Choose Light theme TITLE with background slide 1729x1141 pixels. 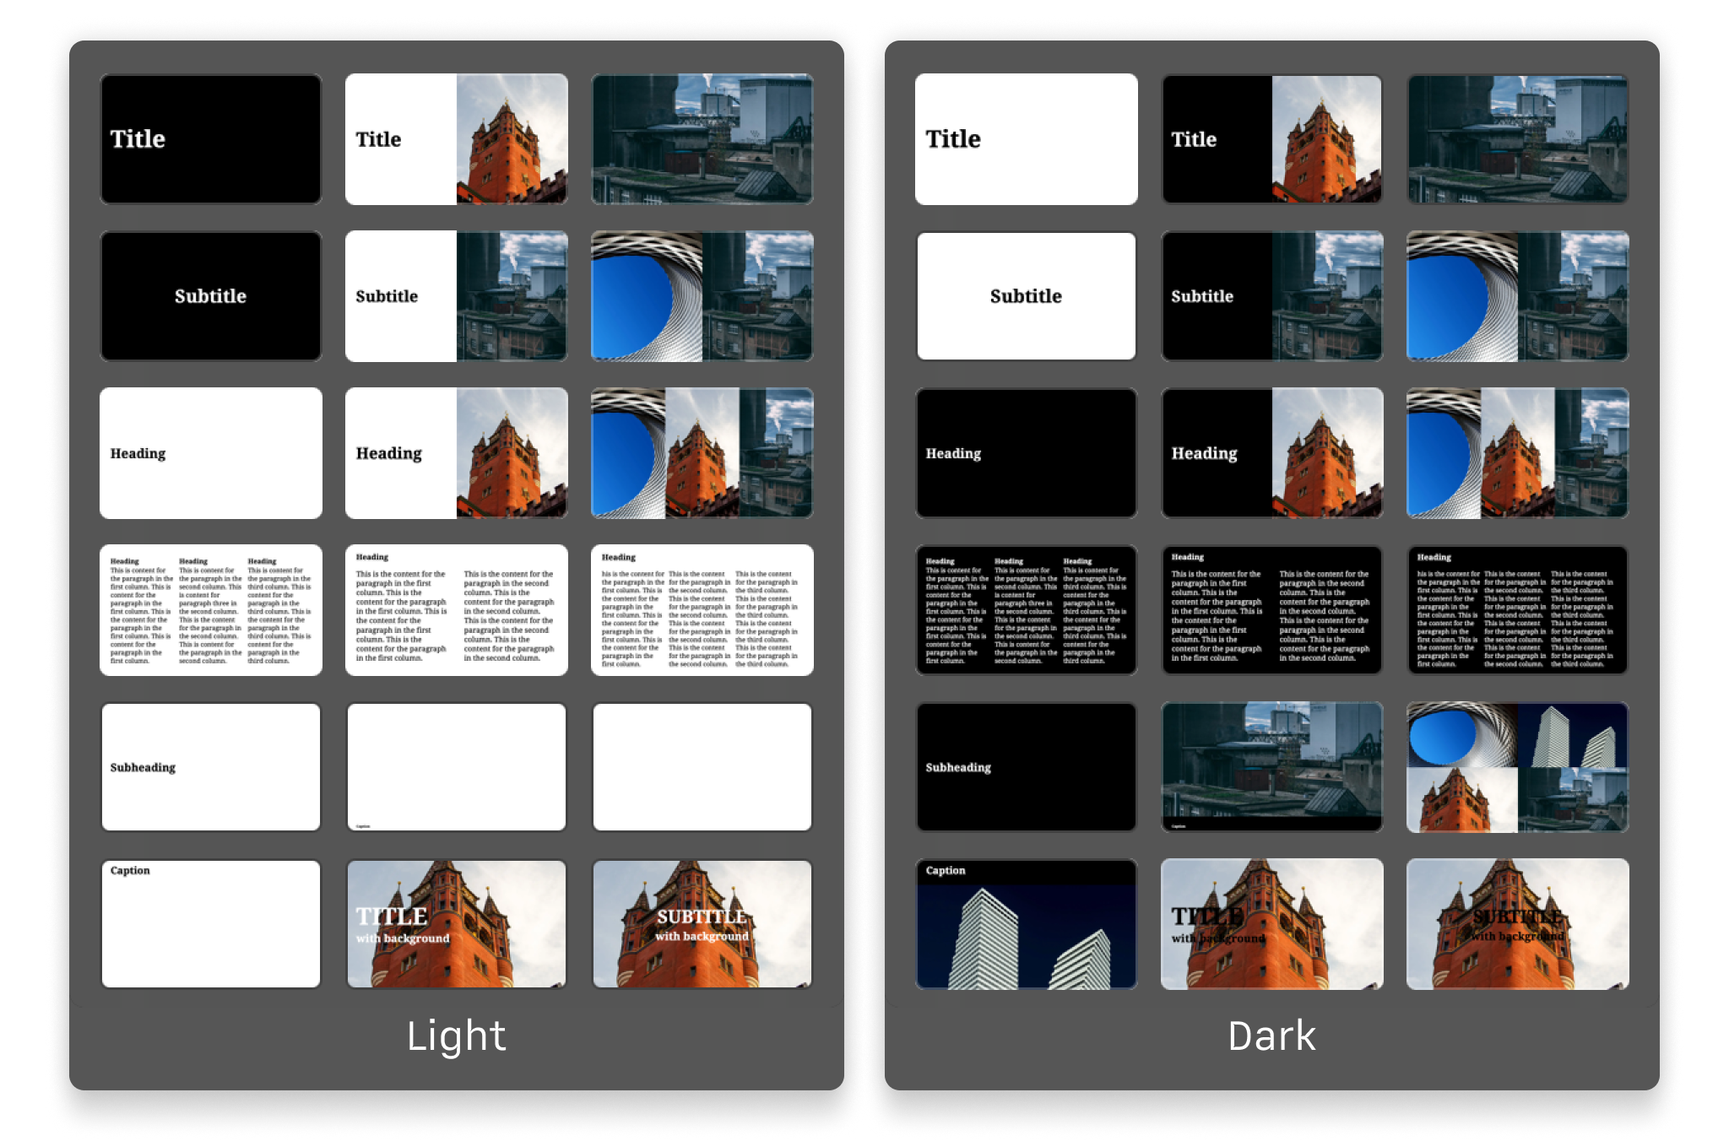click(x=456, y=924)
